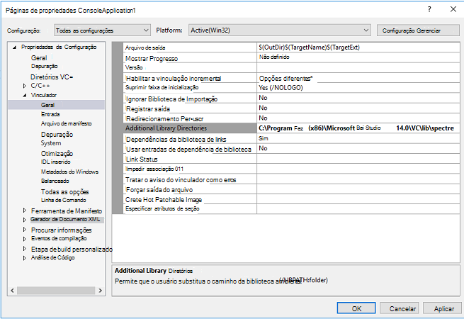The image size is (464, 319).
Task: Expand Eventos de compilação node
Action: (25, 239)
